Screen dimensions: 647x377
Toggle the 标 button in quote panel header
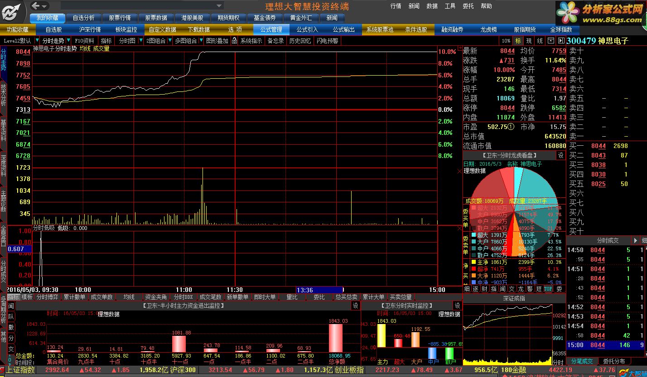518,41
